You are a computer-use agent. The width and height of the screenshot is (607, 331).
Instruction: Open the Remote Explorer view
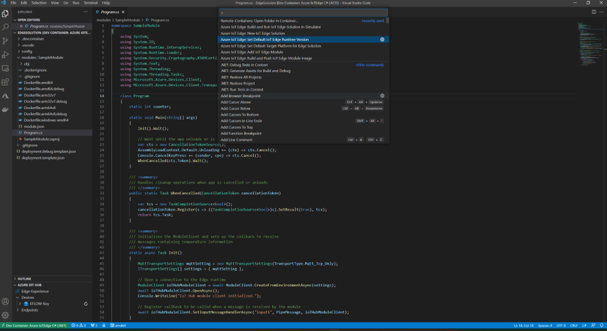click(6, 69)
